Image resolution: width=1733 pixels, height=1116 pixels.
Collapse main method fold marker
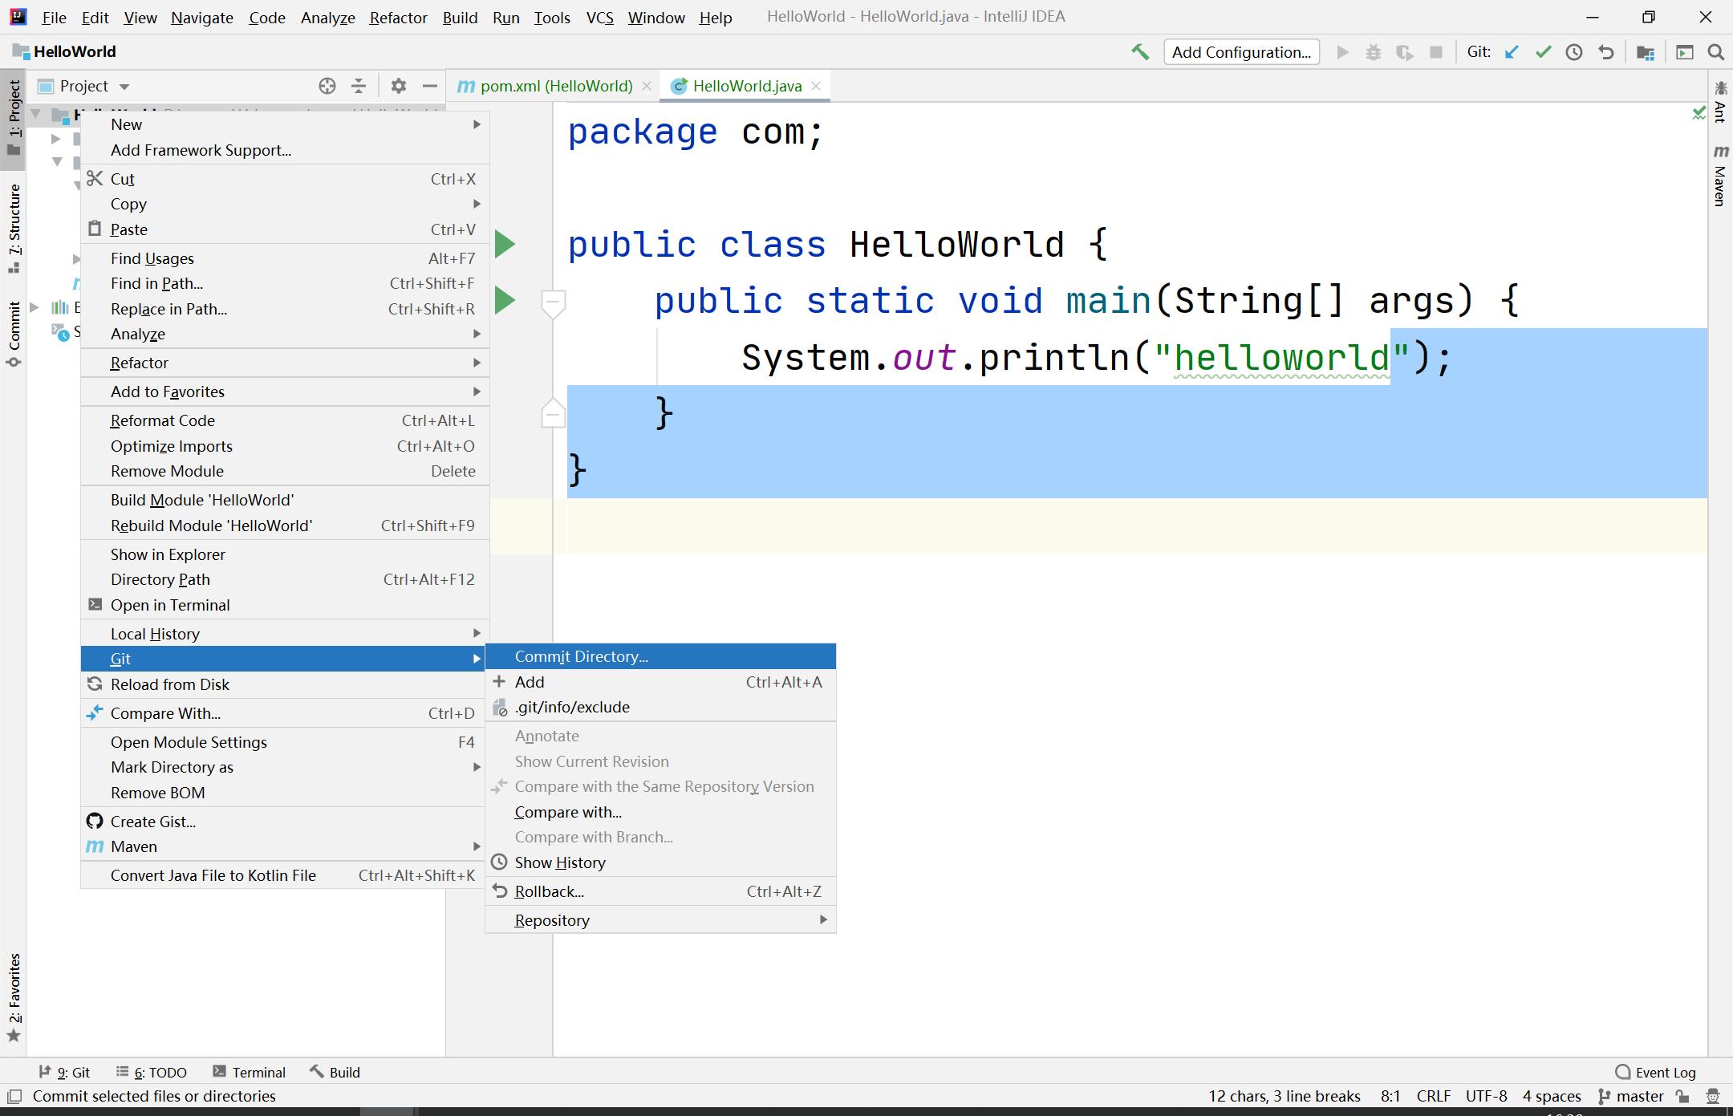coord(553,304)
